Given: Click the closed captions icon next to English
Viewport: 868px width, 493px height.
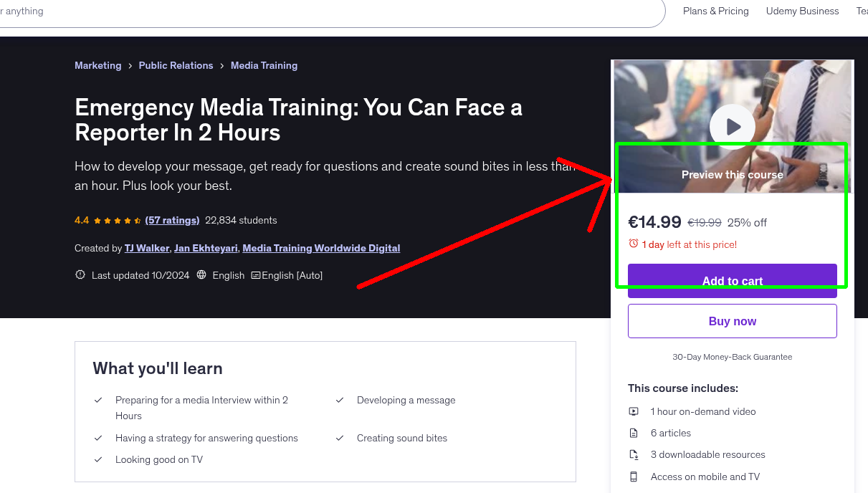Looking at the screenshot, I should point(256,274).
